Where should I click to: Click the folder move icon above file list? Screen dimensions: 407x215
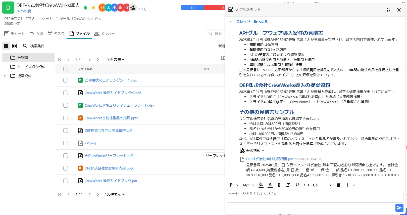(223, 58)
